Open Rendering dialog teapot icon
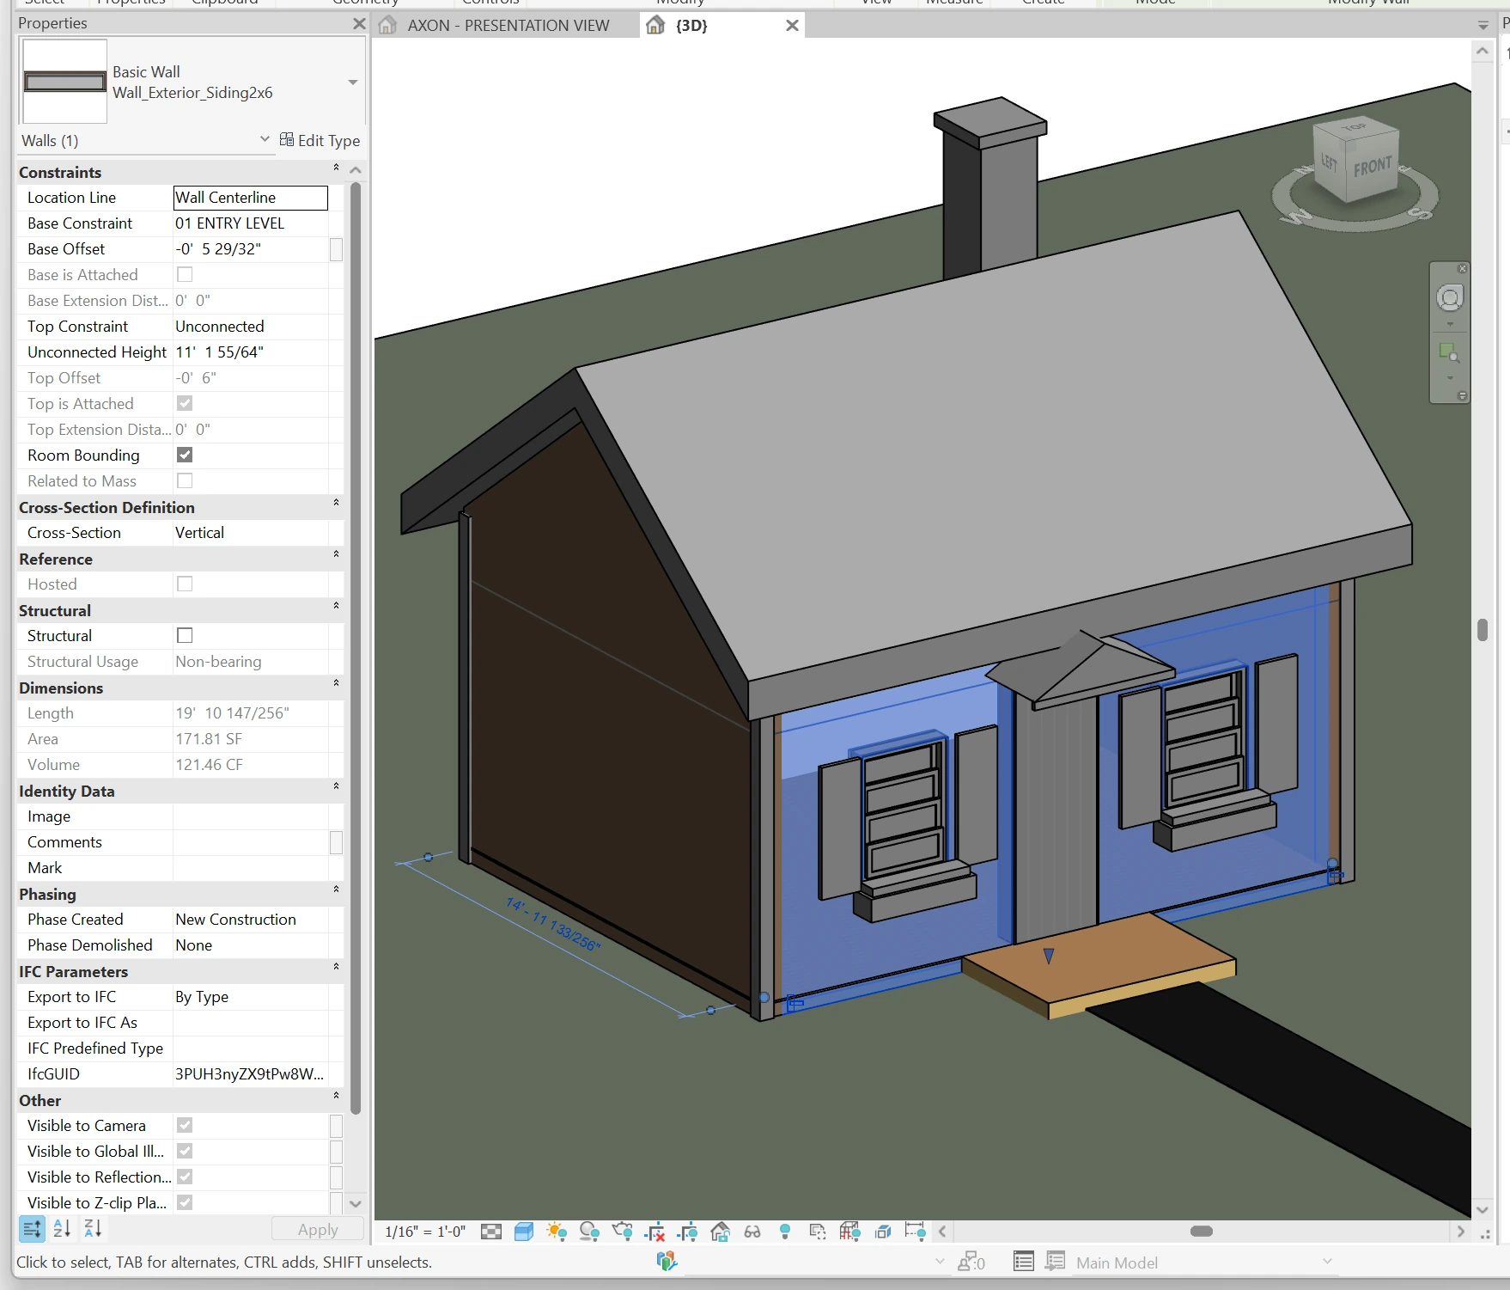1510x1290 pixels. point(623,1232)
